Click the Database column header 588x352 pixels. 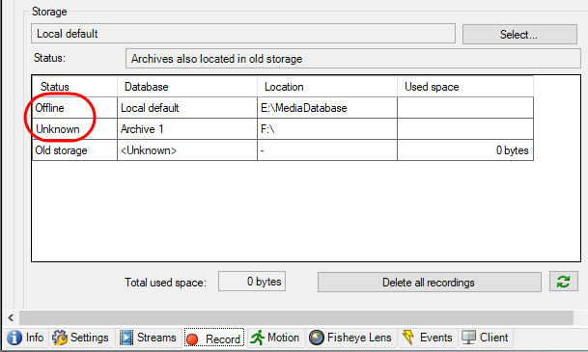[x=187, y=87]
